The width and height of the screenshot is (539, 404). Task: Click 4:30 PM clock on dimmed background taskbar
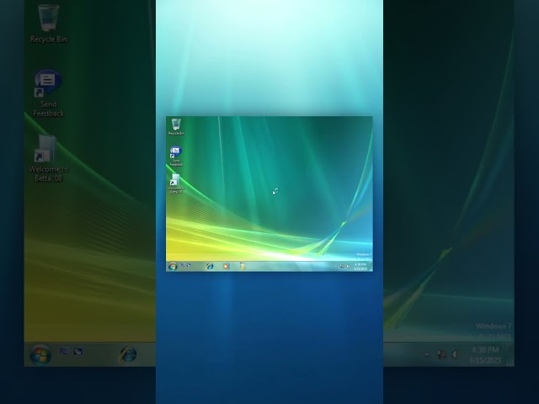click(485, 355)
